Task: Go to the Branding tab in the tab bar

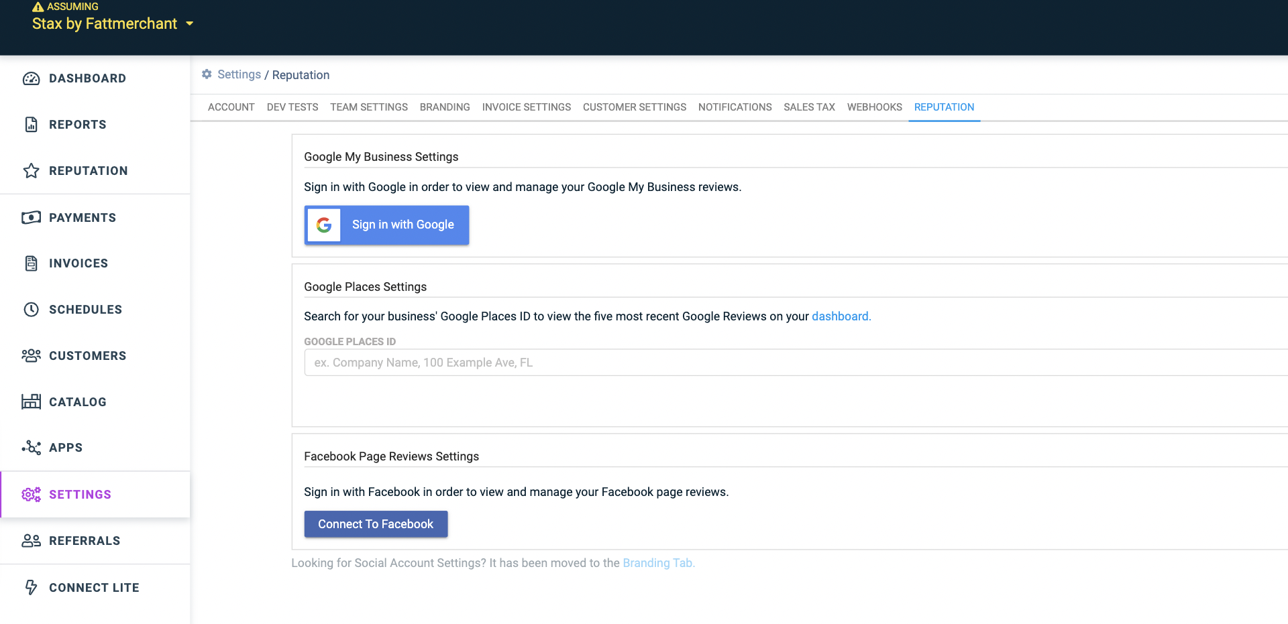Action: [x=445, y=107]
